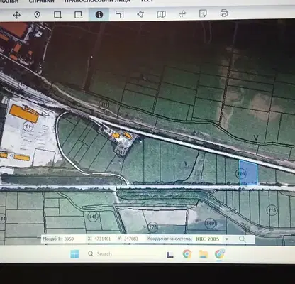Screen dimensions: 295x284
Task: Click the location pin tool
Action: pos(37,15)
